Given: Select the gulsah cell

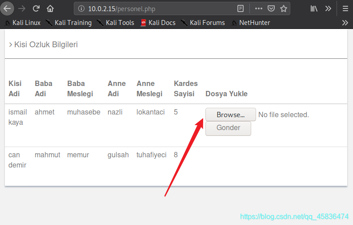Looking at the screenshot, I should [x=118, y=155].
